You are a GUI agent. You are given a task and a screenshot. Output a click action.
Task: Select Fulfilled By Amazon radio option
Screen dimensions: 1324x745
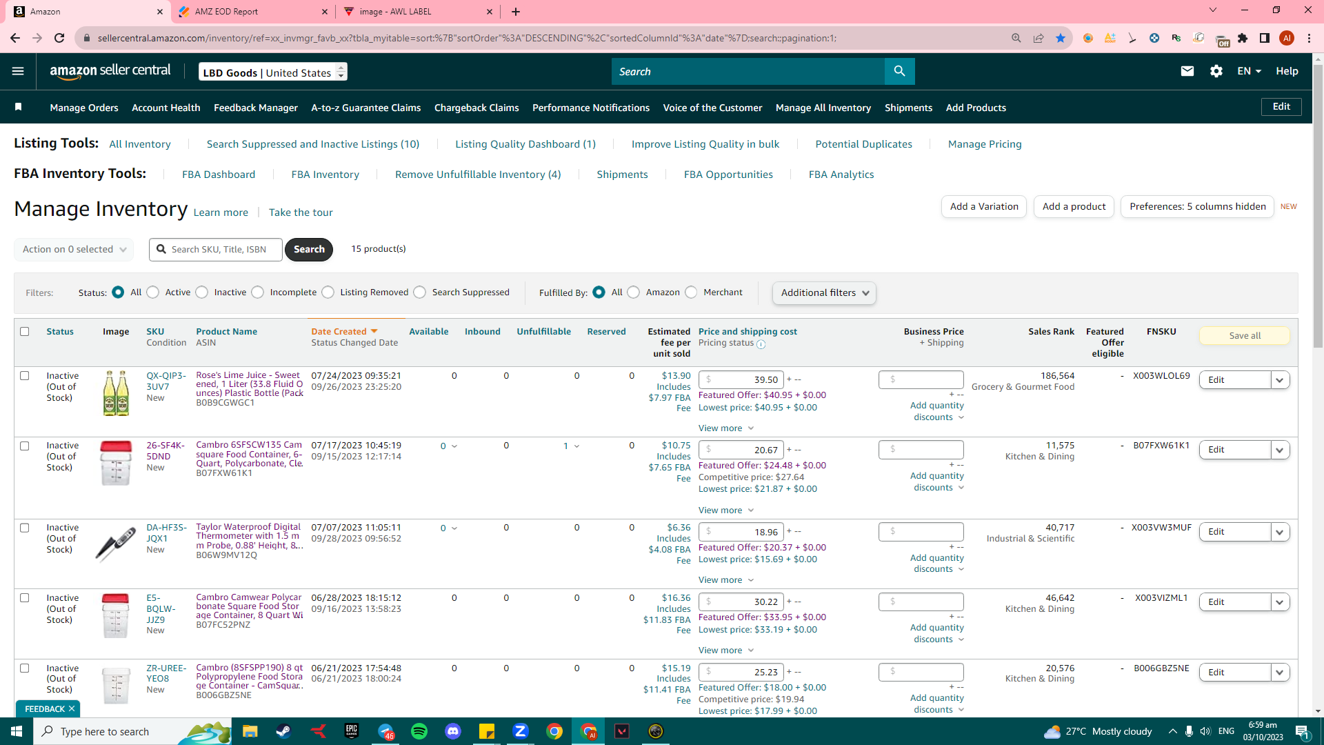(x=634, y=292)
